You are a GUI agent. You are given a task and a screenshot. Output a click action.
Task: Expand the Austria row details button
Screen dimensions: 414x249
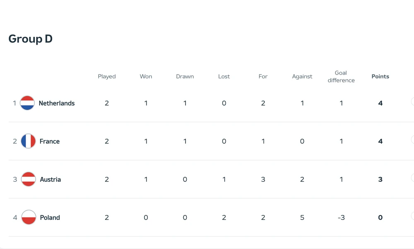[412, 178]
